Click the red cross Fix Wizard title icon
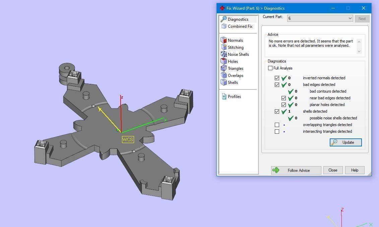The height and width of the screenshot is (227, 379). point(222,8)
